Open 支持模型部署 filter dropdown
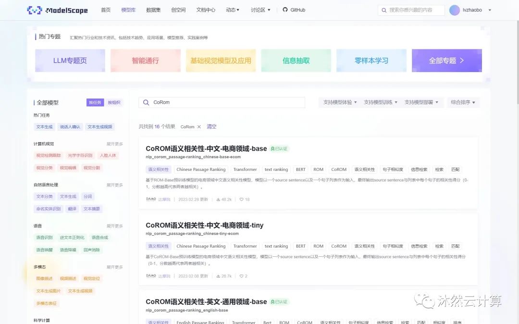This screenshot has height=324, width=519. pos(421,103)
